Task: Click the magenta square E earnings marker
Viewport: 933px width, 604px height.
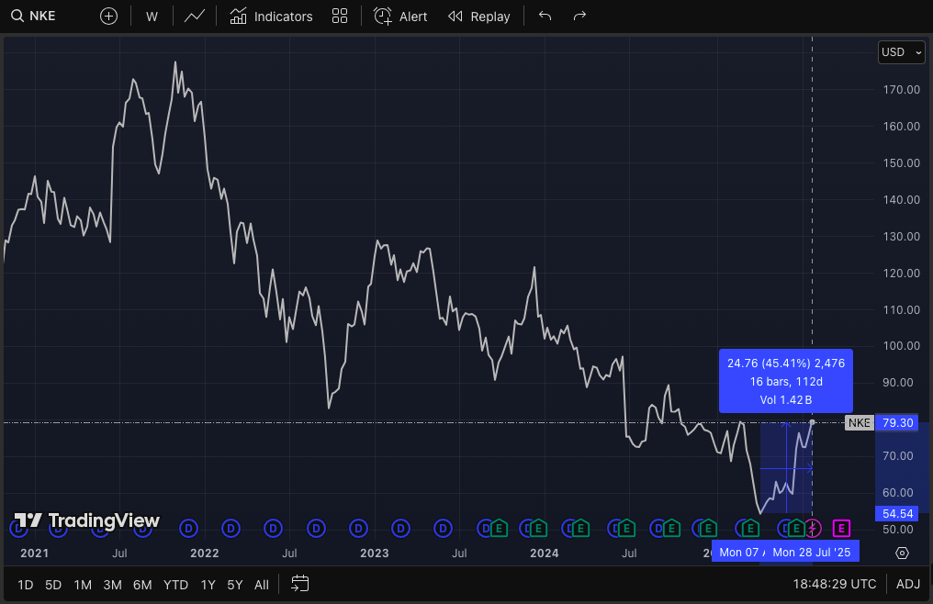Action: pyautogui.click(x=841, y=529)
